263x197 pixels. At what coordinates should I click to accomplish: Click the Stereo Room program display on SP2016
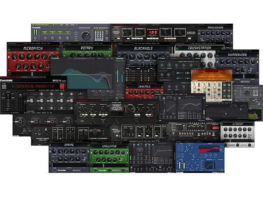tap(33, 87)
